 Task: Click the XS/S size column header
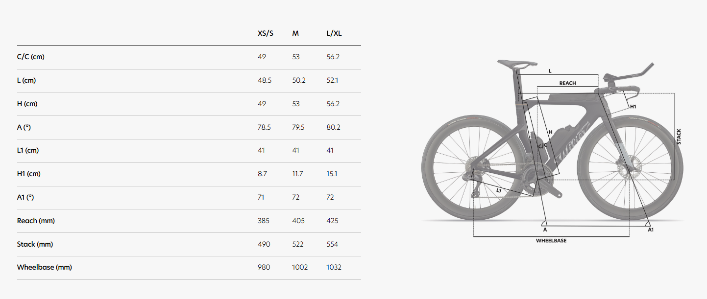(266, 34)
